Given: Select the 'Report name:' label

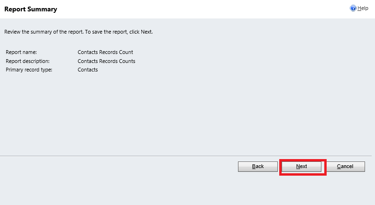Looking at the screenshot, I should coord(21,52).
